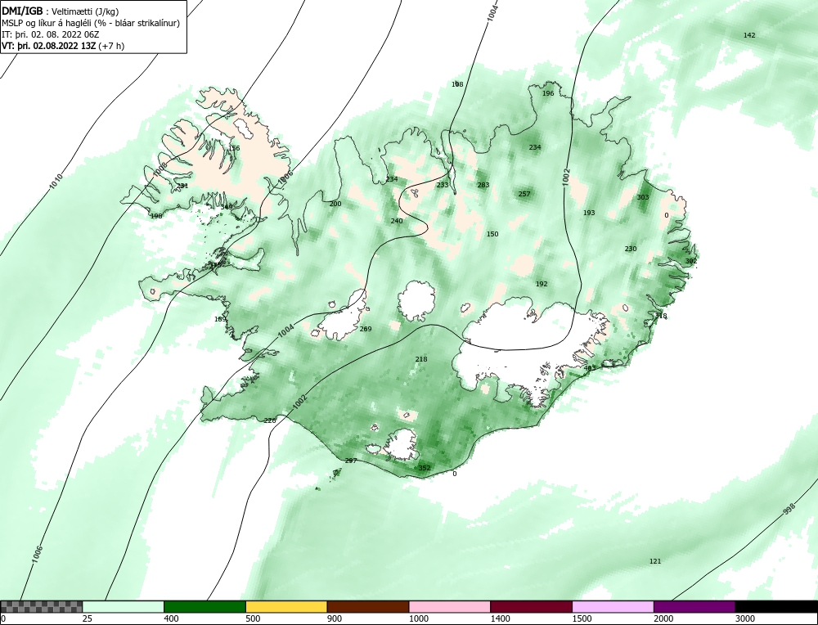Click the legend label '25'

pos(86,618)
